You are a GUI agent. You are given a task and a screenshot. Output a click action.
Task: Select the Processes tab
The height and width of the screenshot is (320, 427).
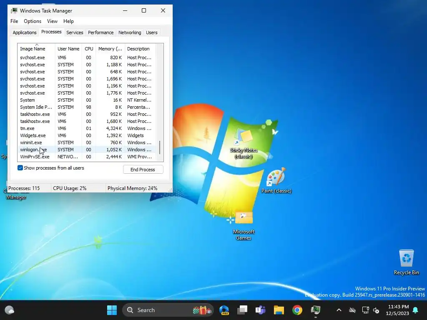pos(51,32)
